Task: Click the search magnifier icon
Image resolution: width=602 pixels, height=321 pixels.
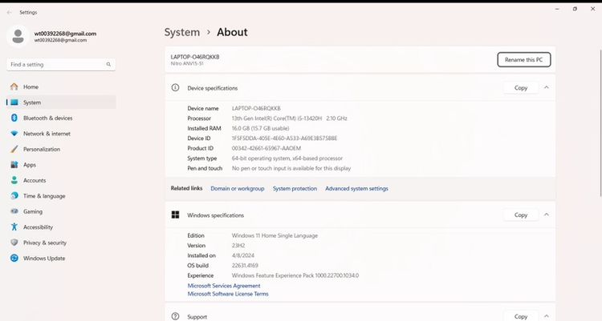Action: tap(108, 64)
